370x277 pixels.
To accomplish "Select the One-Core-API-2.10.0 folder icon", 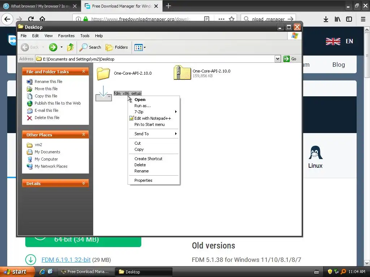I will point(103,74).
